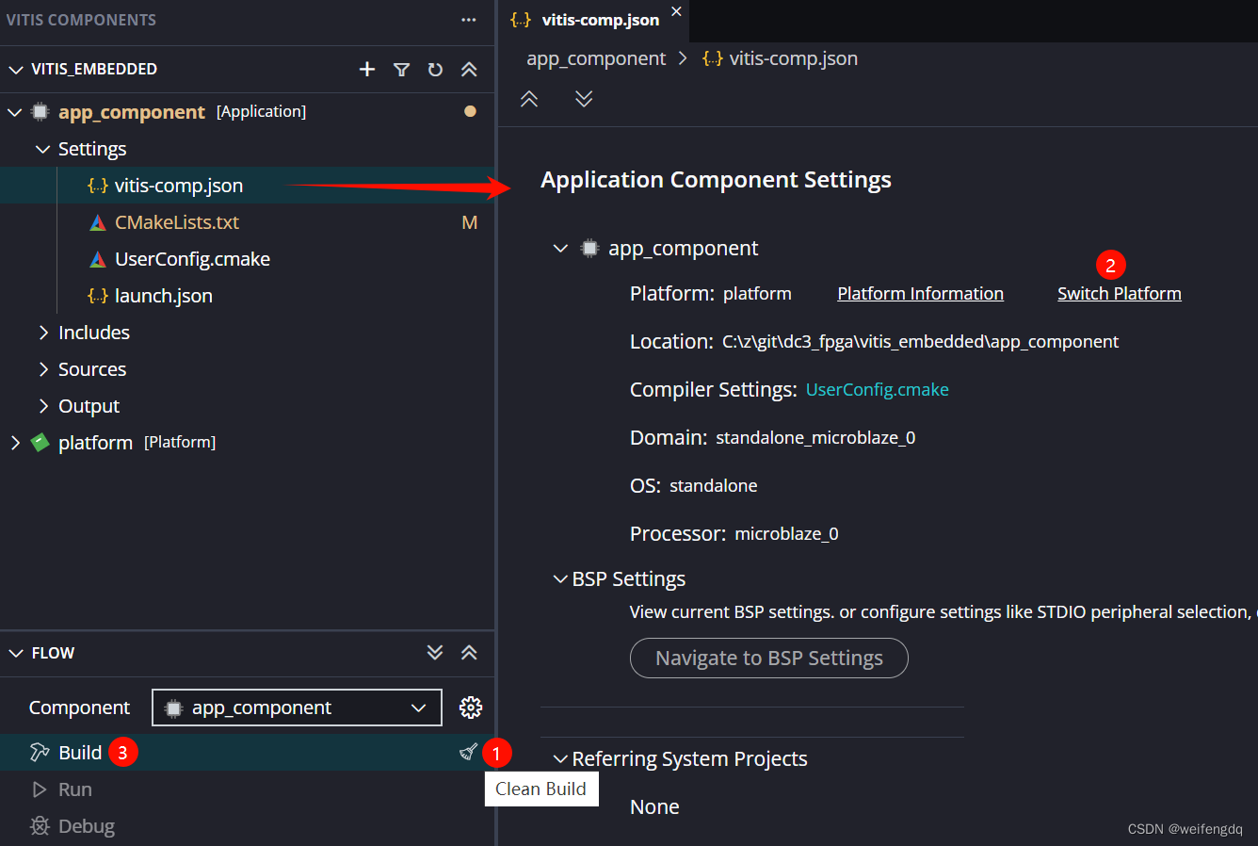Collapse all sections in the editor toolbar
The image size is (1258, 846).
[x=529, y=99]
